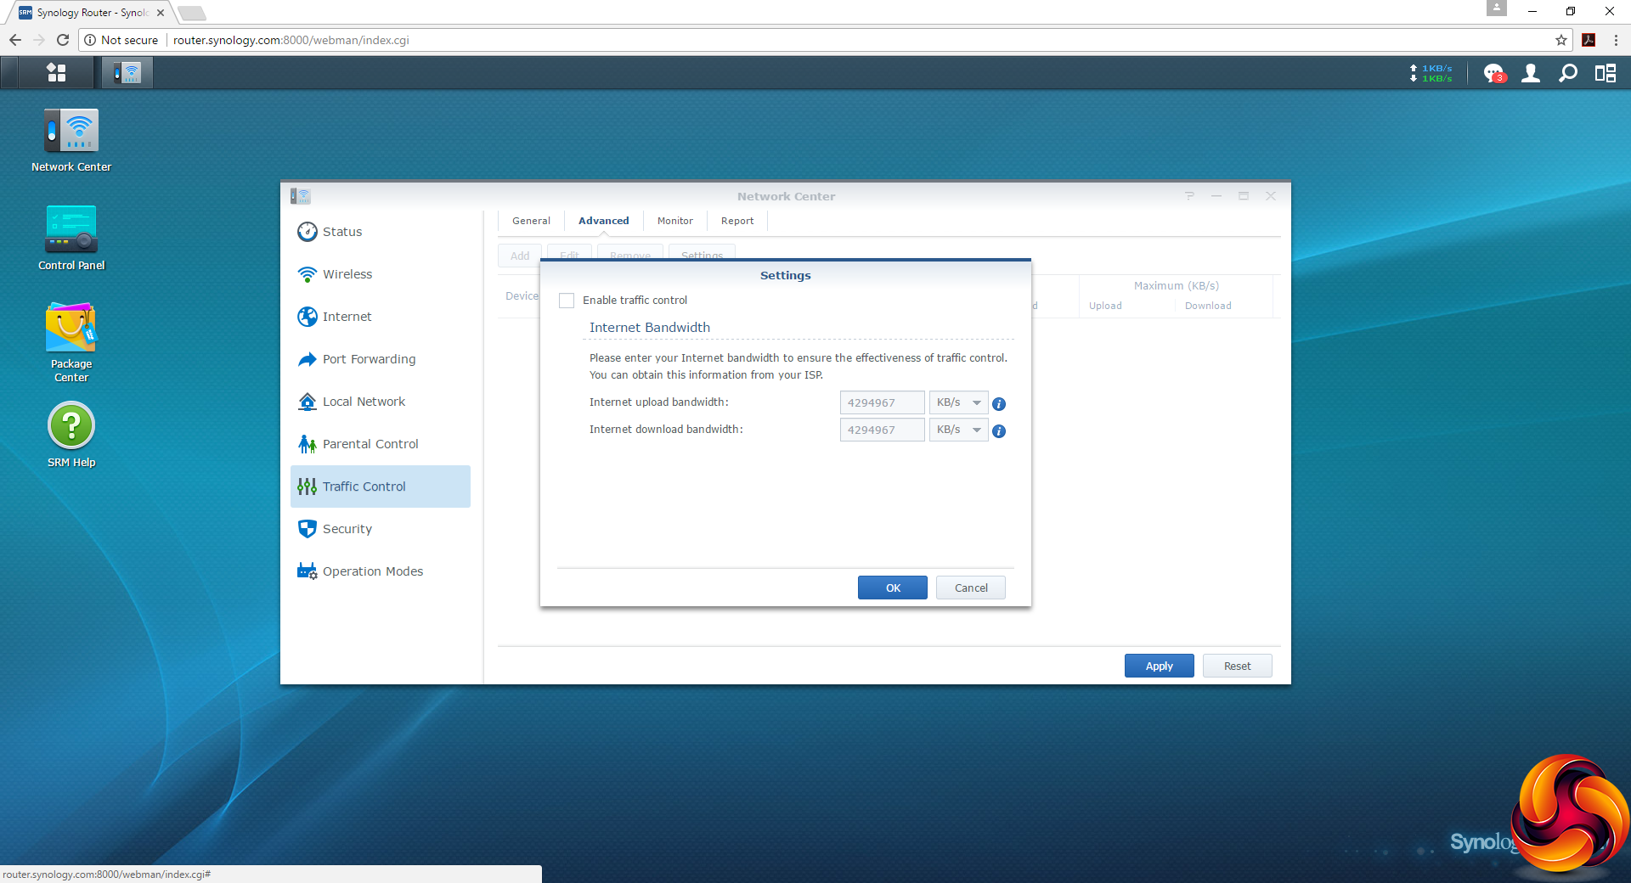Bookmark this page with the star icon
Image resolution: width=1631 pixels, height=883 pixels.
[x=1561, y=40]
